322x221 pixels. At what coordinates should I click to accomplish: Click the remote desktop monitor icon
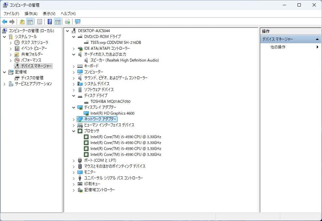[x=77, y=22]
